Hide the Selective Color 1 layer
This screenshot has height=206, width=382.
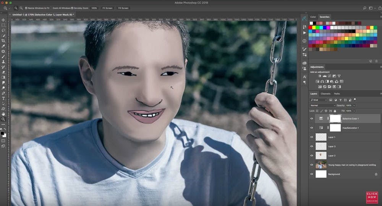[x=312, y=118]
